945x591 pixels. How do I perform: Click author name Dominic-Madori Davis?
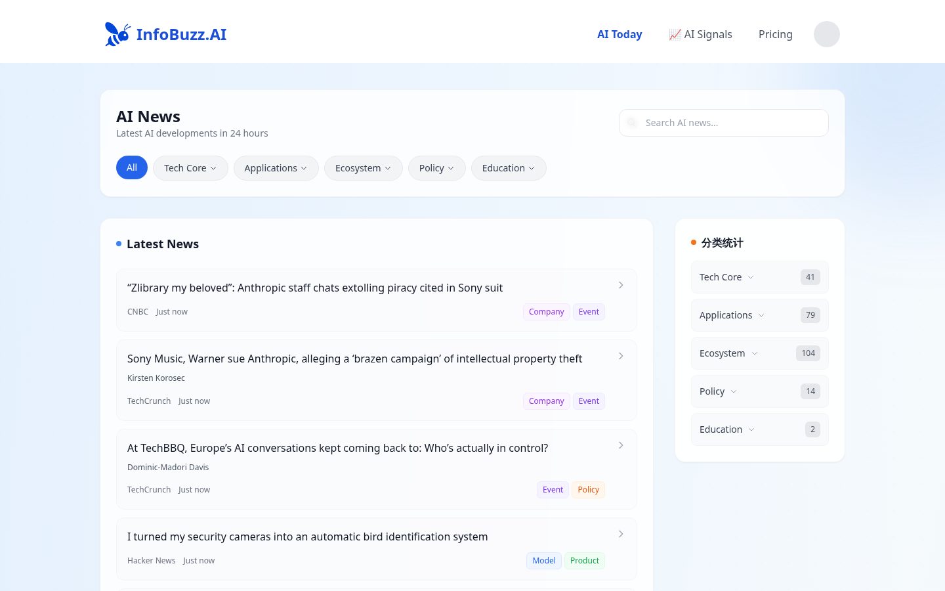168,468
